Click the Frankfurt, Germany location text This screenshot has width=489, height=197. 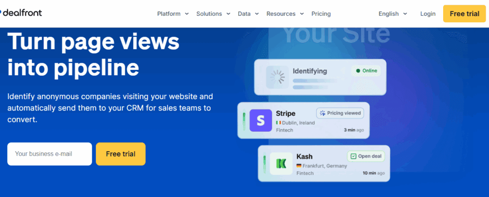click(325, 166)
